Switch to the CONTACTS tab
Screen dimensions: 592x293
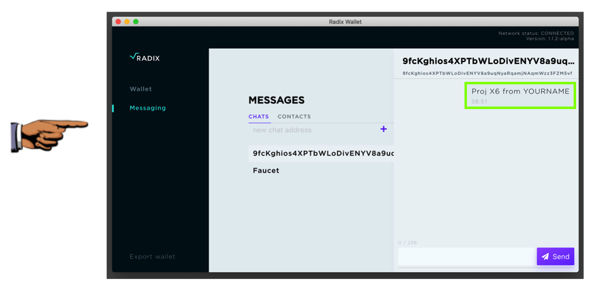(x=294, y=117)
